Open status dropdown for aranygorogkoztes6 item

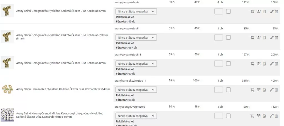[136, 11]
